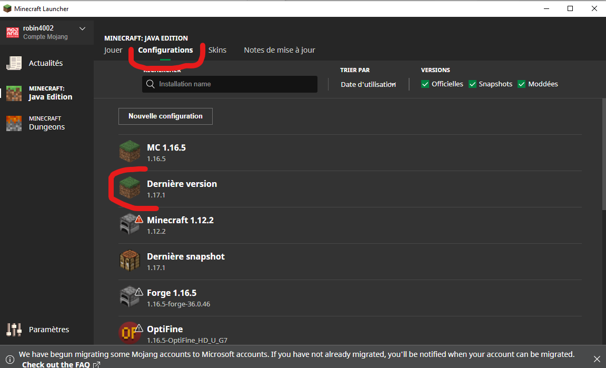This screenshot has width=606, height=368.
Task: Click the warning triangle on OptiFine
Action: pyautogui.click(x=139, y=328)
